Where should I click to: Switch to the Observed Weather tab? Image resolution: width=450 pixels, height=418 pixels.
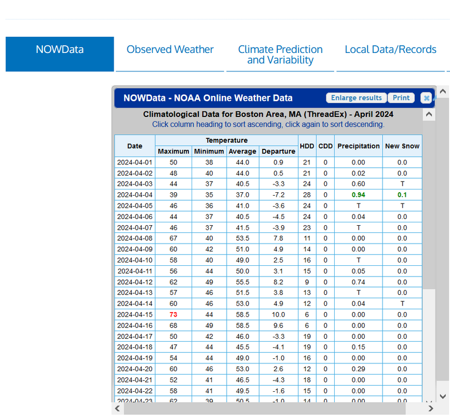pyautogui.click(x=170, y=54)
